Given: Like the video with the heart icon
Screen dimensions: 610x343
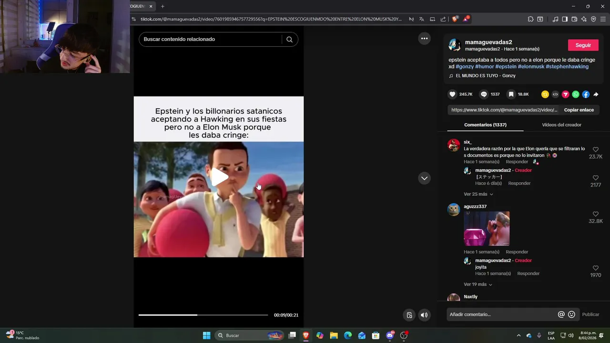Looking at the screenshot, I should tap(453, 94).
